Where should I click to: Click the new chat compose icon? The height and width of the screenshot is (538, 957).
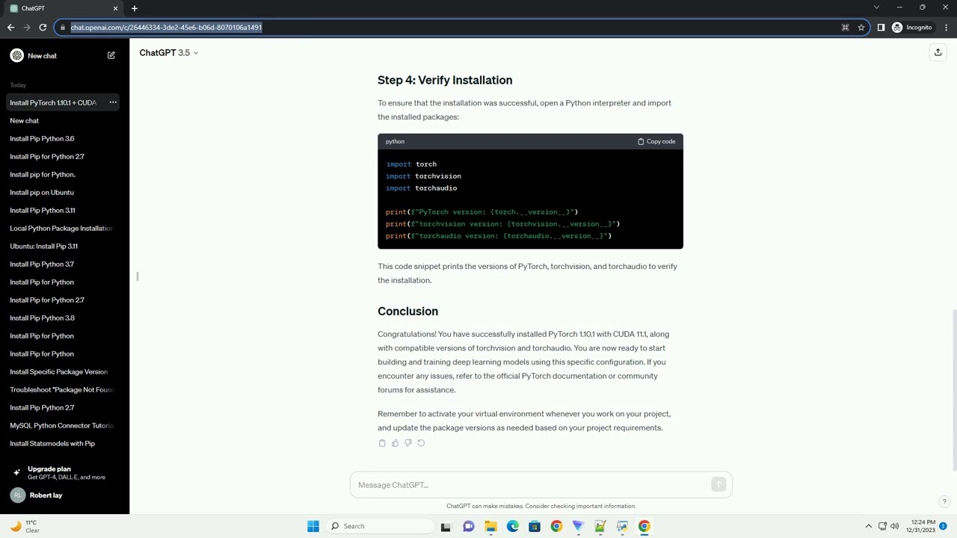[111, 55]
